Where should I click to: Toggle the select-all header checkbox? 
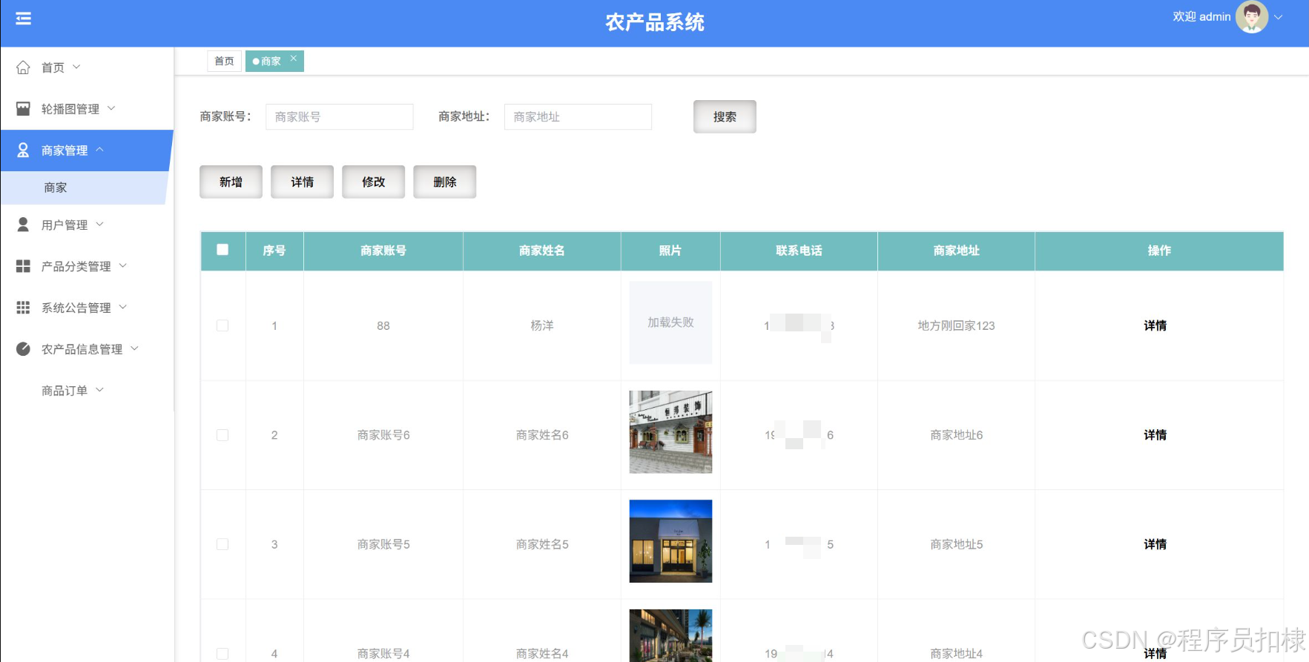[x=222, y=250]
